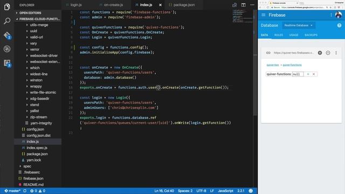Collapse the FIREBASE-CLOUD-FUNCTI... project section
Image resolution: width=345 pixels, height=194 pixels.
tap(38, 19)
